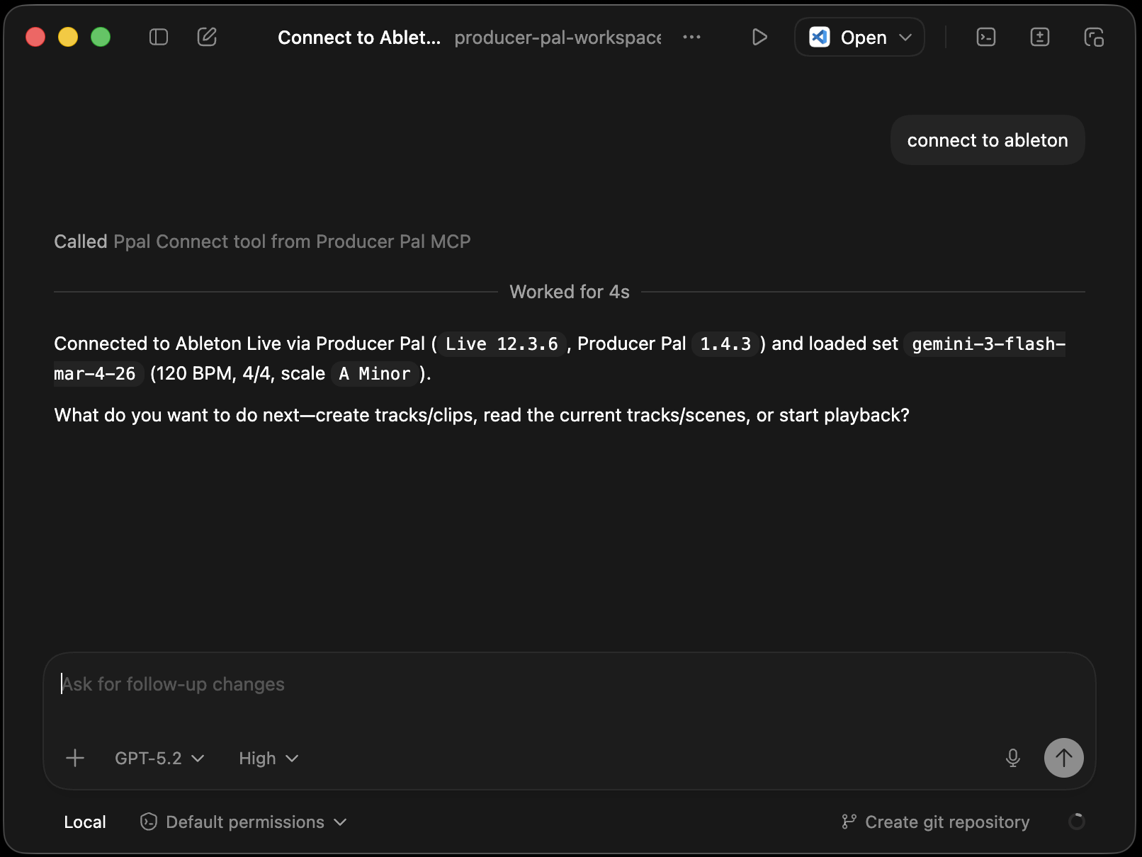
Task: Click Create git repository
Action: (947, 822)
